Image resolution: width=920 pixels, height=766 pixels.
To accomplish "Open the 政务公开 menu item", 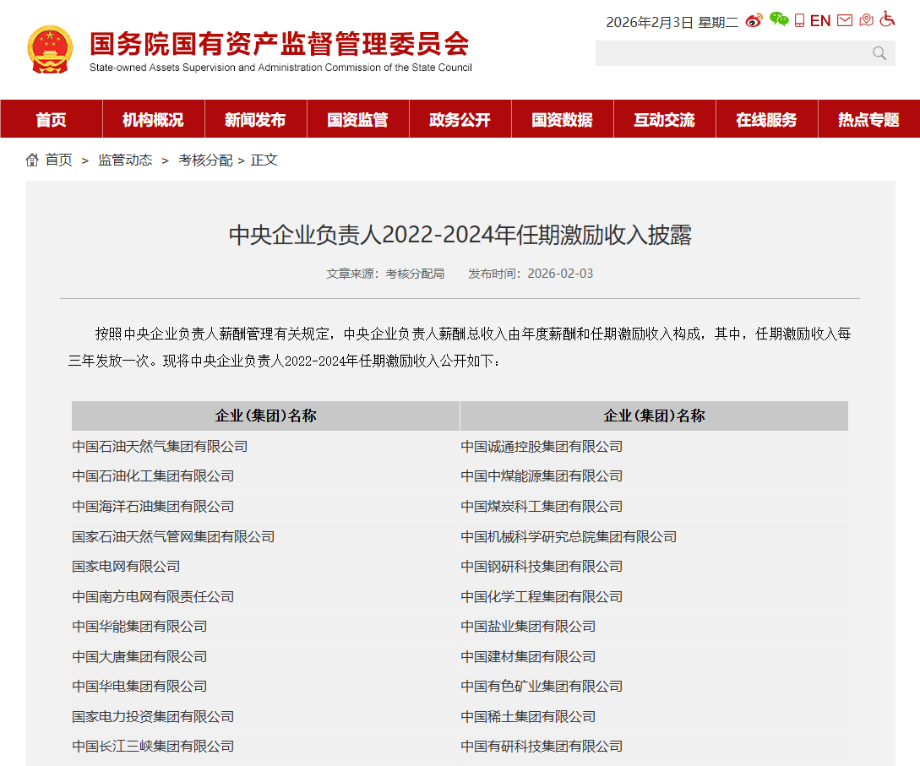I will tap(460, 120).
